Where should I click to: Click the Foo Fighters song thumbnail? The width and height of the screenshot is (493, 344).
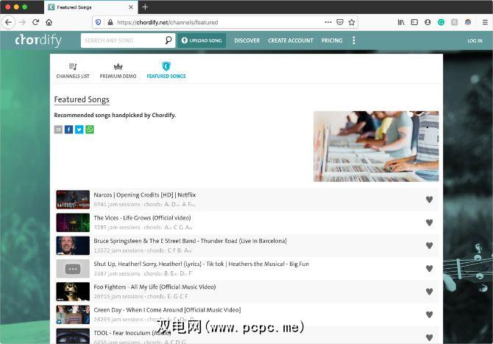(x=73, y=292)
